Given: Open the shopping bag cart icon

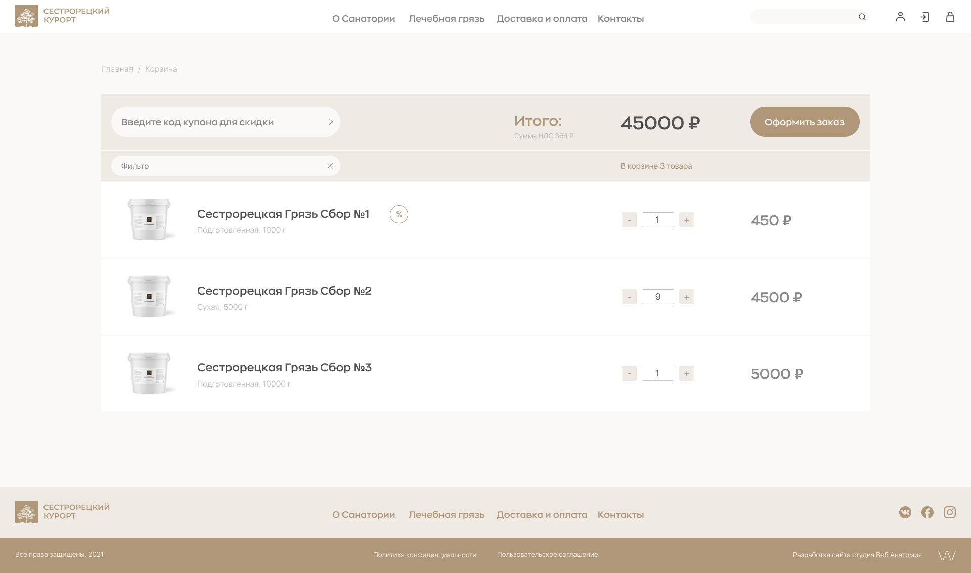Looking at the screenshot, I should [x=950, y=17].
